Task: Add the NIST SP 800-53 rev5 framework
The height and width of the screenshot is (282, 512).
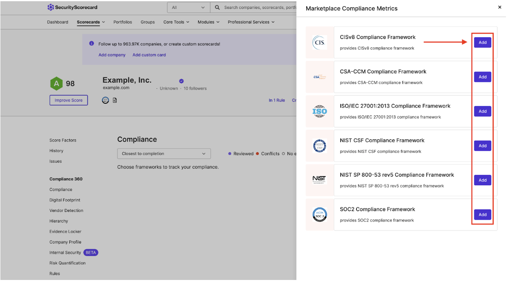Action: pos(482,180)
